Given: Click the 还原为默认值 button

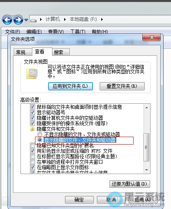Looking at the screenshot, I should (x=130, y=184).
